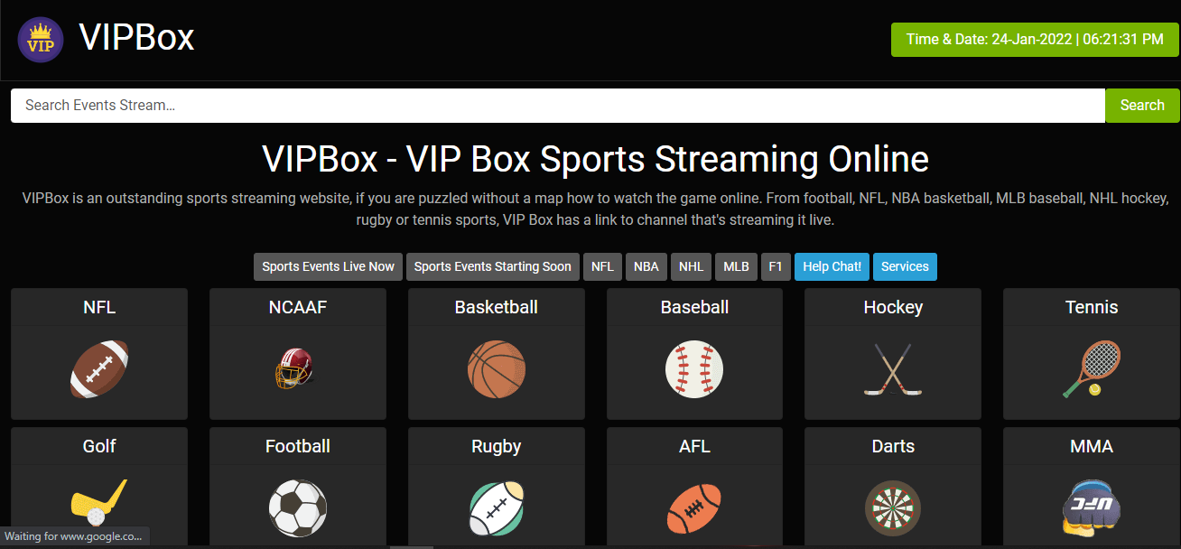Click the Rugby card heading
This screenshot has height=549, width=1181.
[497, 446]
